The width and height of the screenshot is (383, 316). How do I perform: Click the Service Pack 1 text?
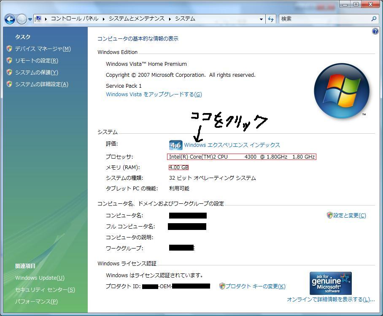tap(124, 86)
